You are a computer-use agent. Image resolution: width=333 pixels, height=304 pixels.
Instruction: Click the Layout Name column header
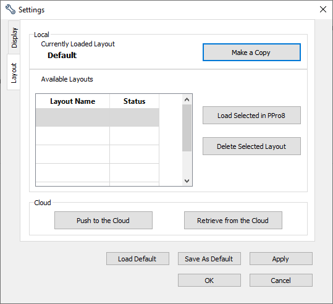click(x=73, y=101)
